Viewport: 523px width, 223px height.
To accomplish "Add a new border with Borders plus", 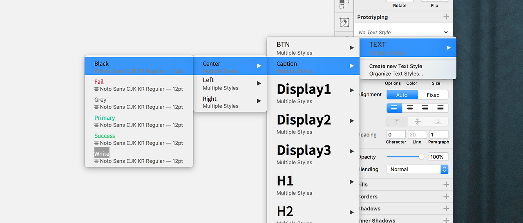I will tap(446, 196).
